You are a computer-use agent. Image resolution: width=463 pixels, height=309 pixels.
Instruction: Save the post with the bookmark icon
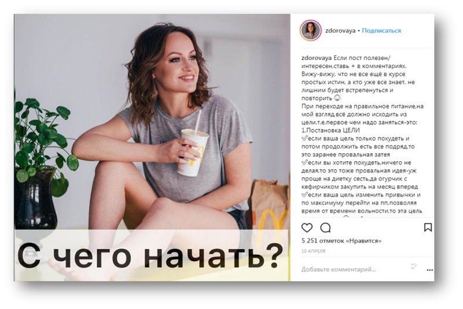(x=428, y=227)
